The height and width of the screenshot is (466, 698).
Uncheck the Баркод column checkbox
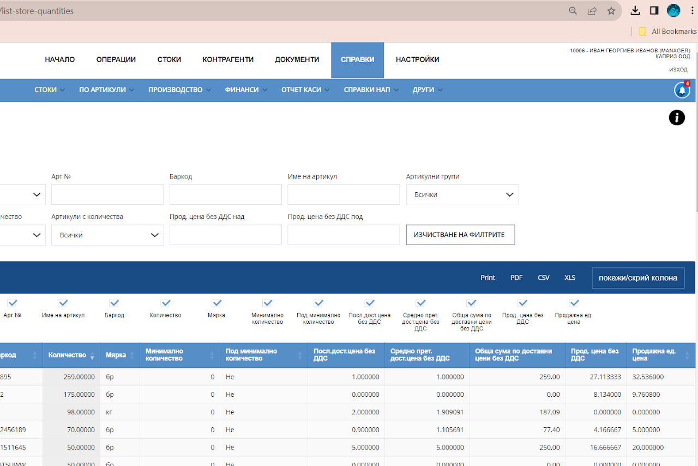click(x=114, y=303)
